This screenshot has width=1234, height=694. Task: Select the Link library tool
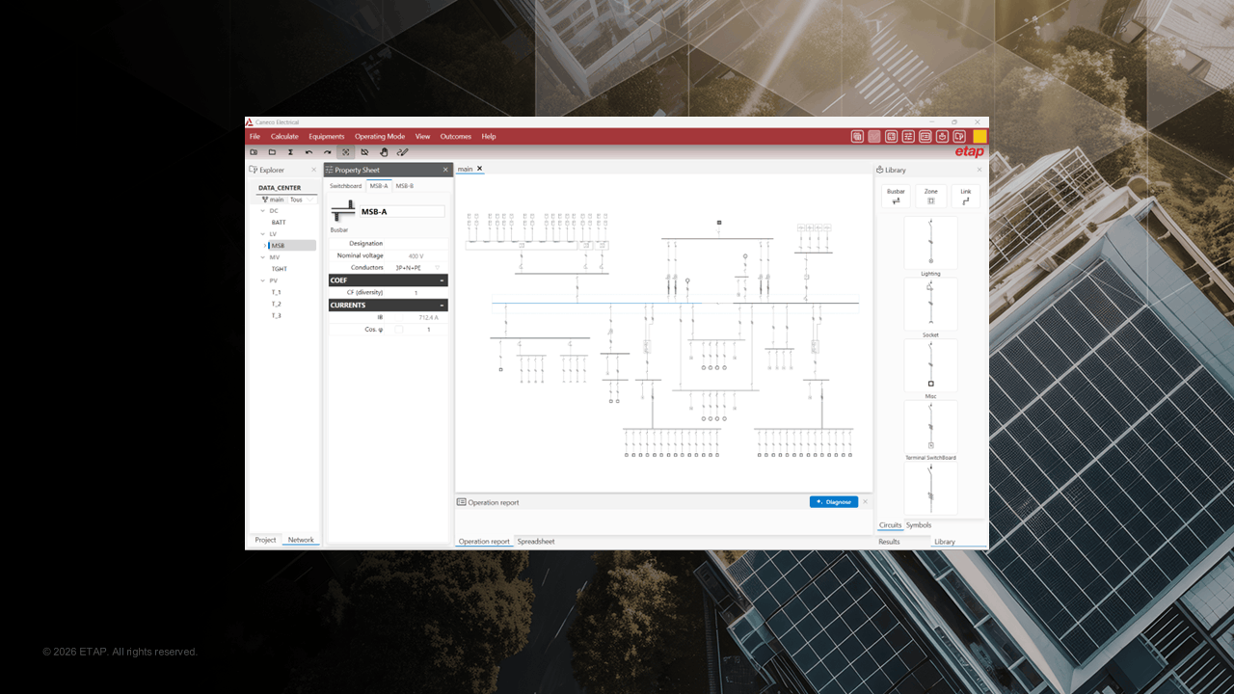[966, 197]
